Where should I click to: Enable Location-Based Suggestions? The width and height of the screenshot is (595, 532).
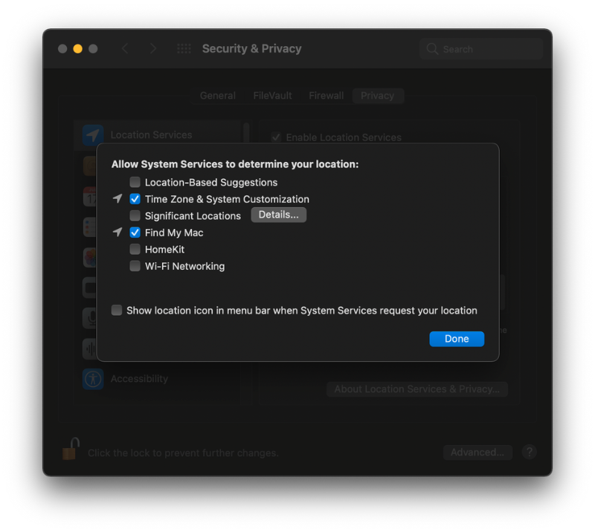[x=135, y=181]
